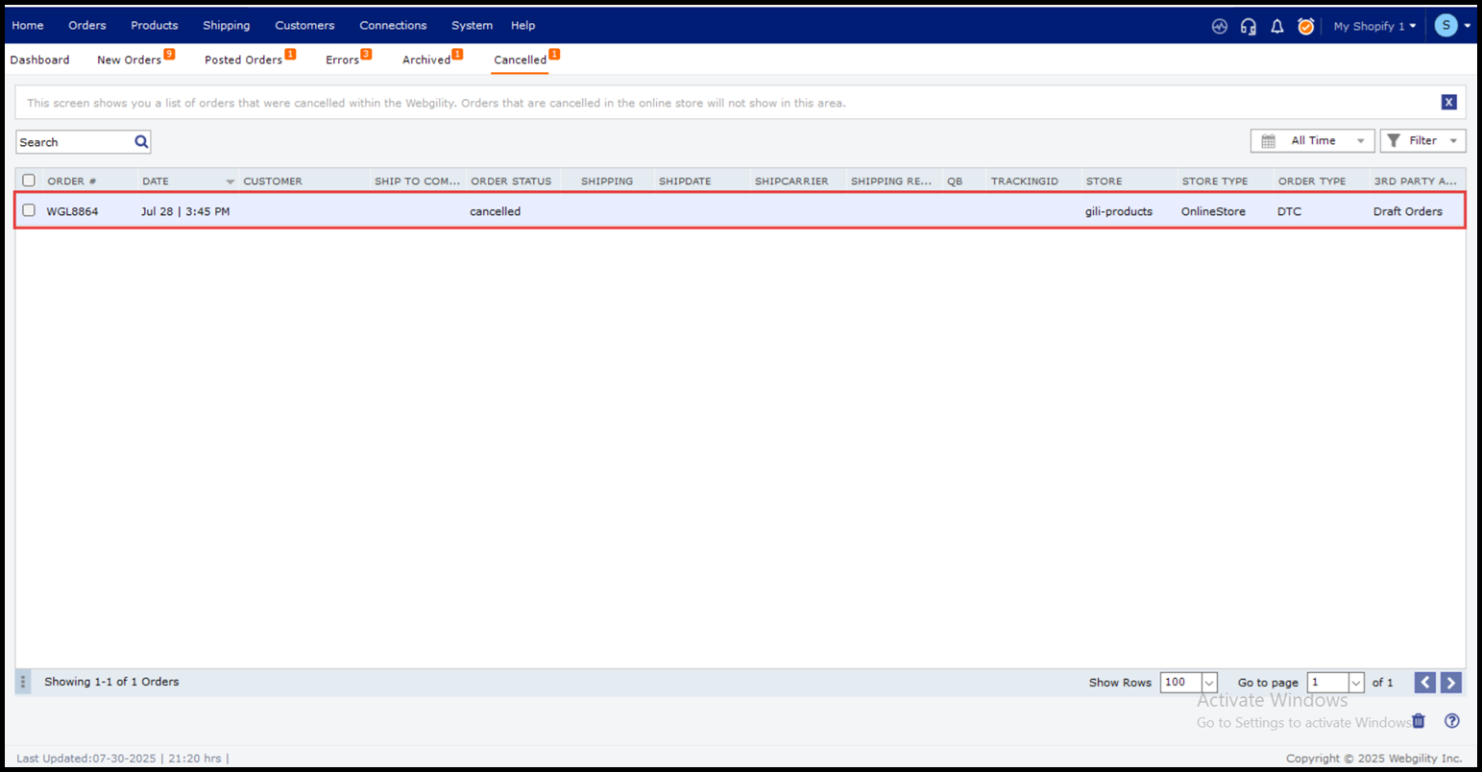Screen dimensions: 1482x772
Task: Open the My Shopify 1 store selector
Action: pos(1373,27)
